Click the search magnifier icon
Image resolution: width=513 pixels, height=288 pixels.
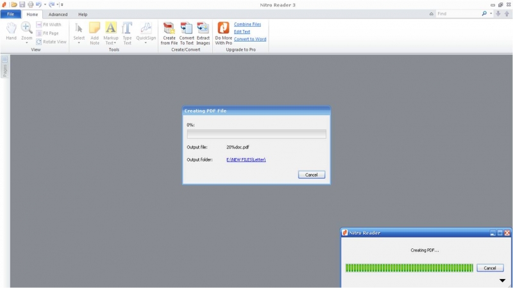(x=484, y=13)
